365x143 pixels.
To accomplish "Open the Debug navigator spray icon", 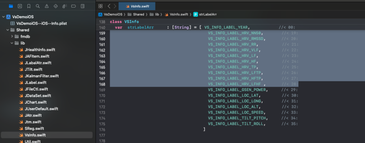I will click(65, 6).
